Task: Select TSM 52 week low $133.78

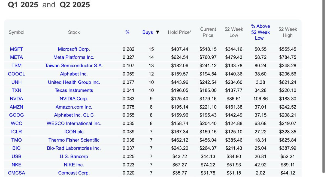Action: tap(234, 65)
